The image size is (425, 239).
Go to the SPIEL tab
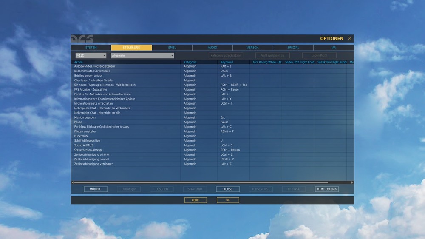[x=172, y=48]
